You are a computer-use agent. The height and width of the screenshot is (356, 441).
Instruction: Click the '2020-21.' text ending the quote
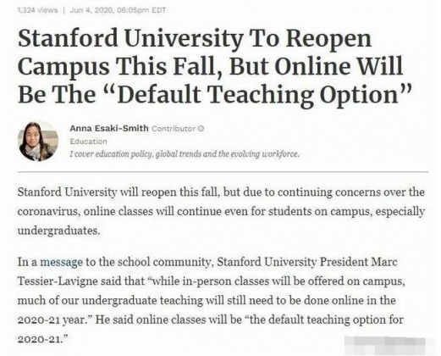coord(43,339)
